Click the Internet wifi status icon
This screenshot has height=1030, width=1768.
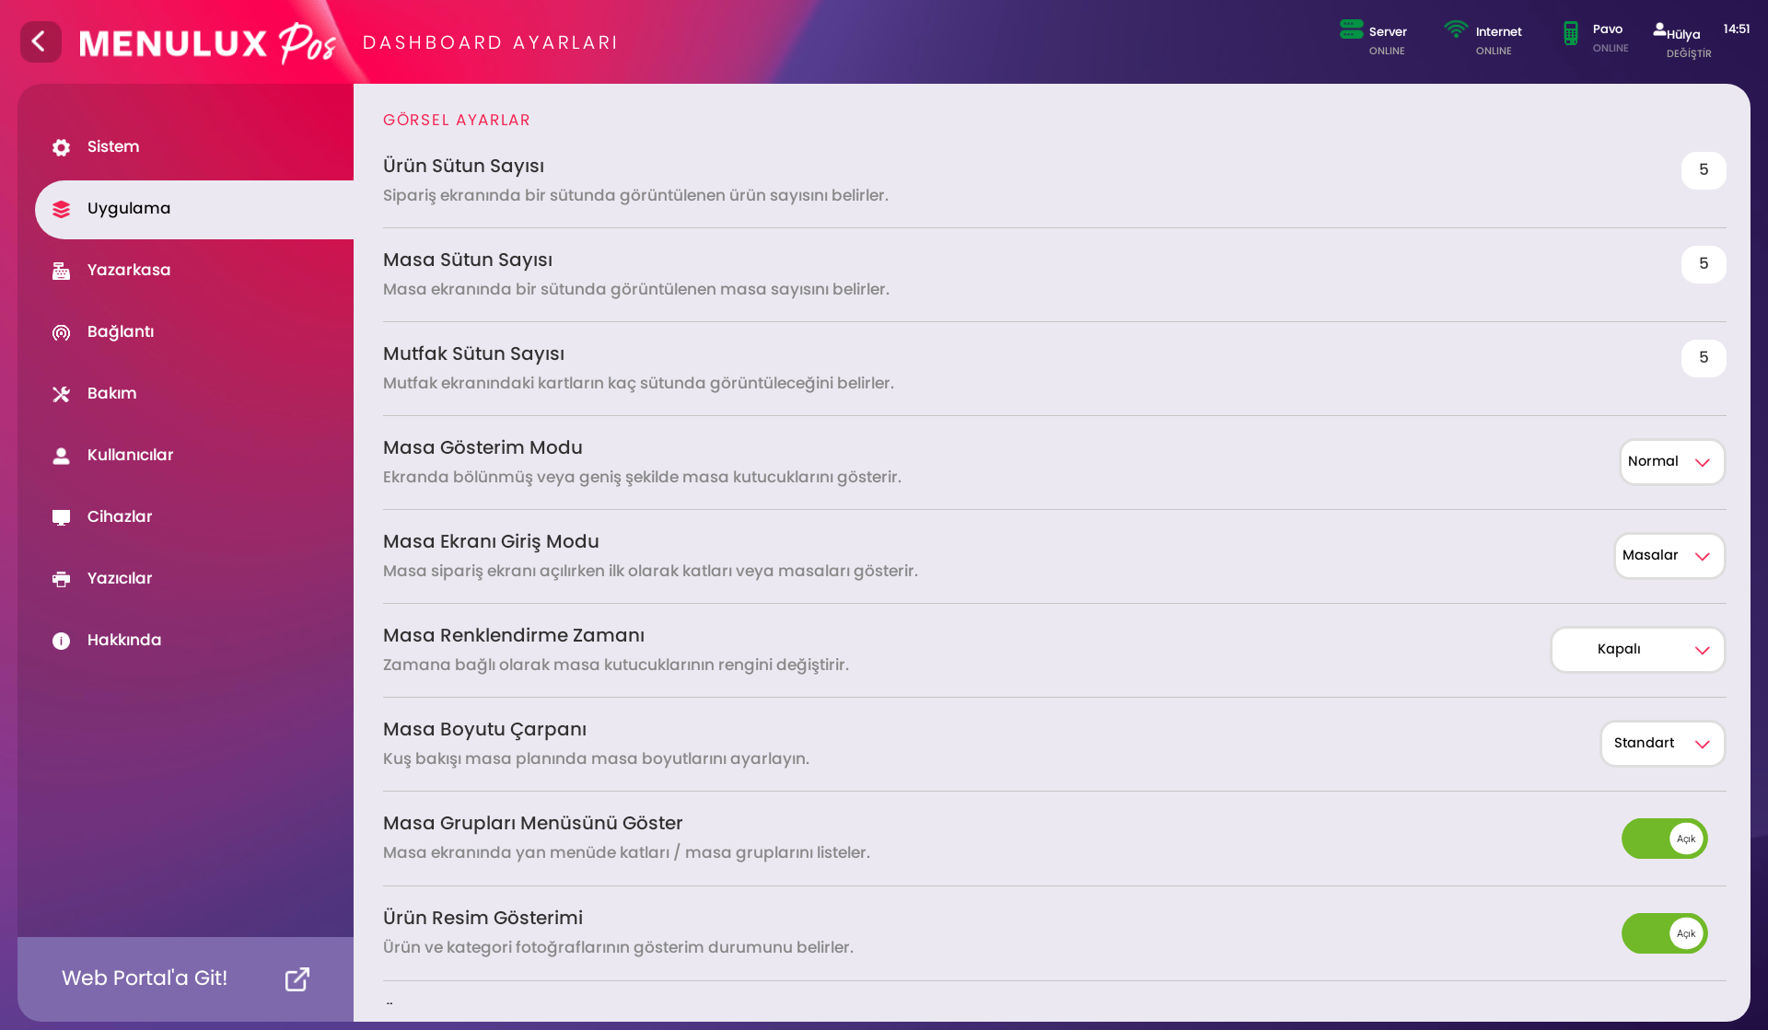pyautogui.click(x=1456, y=29)
